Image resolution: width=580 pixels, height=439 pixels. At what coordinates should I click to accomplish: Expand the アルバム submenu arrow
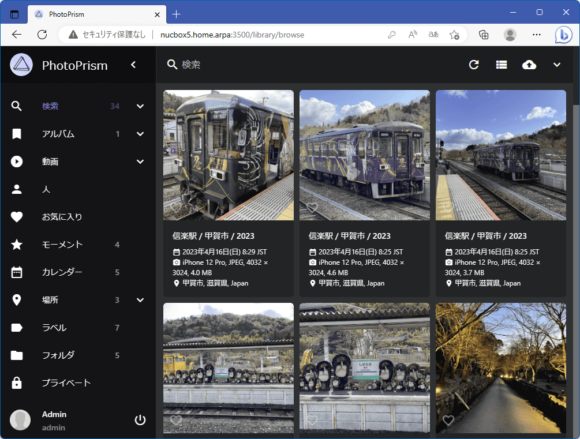pyautogui.click(x=140, y=134)
